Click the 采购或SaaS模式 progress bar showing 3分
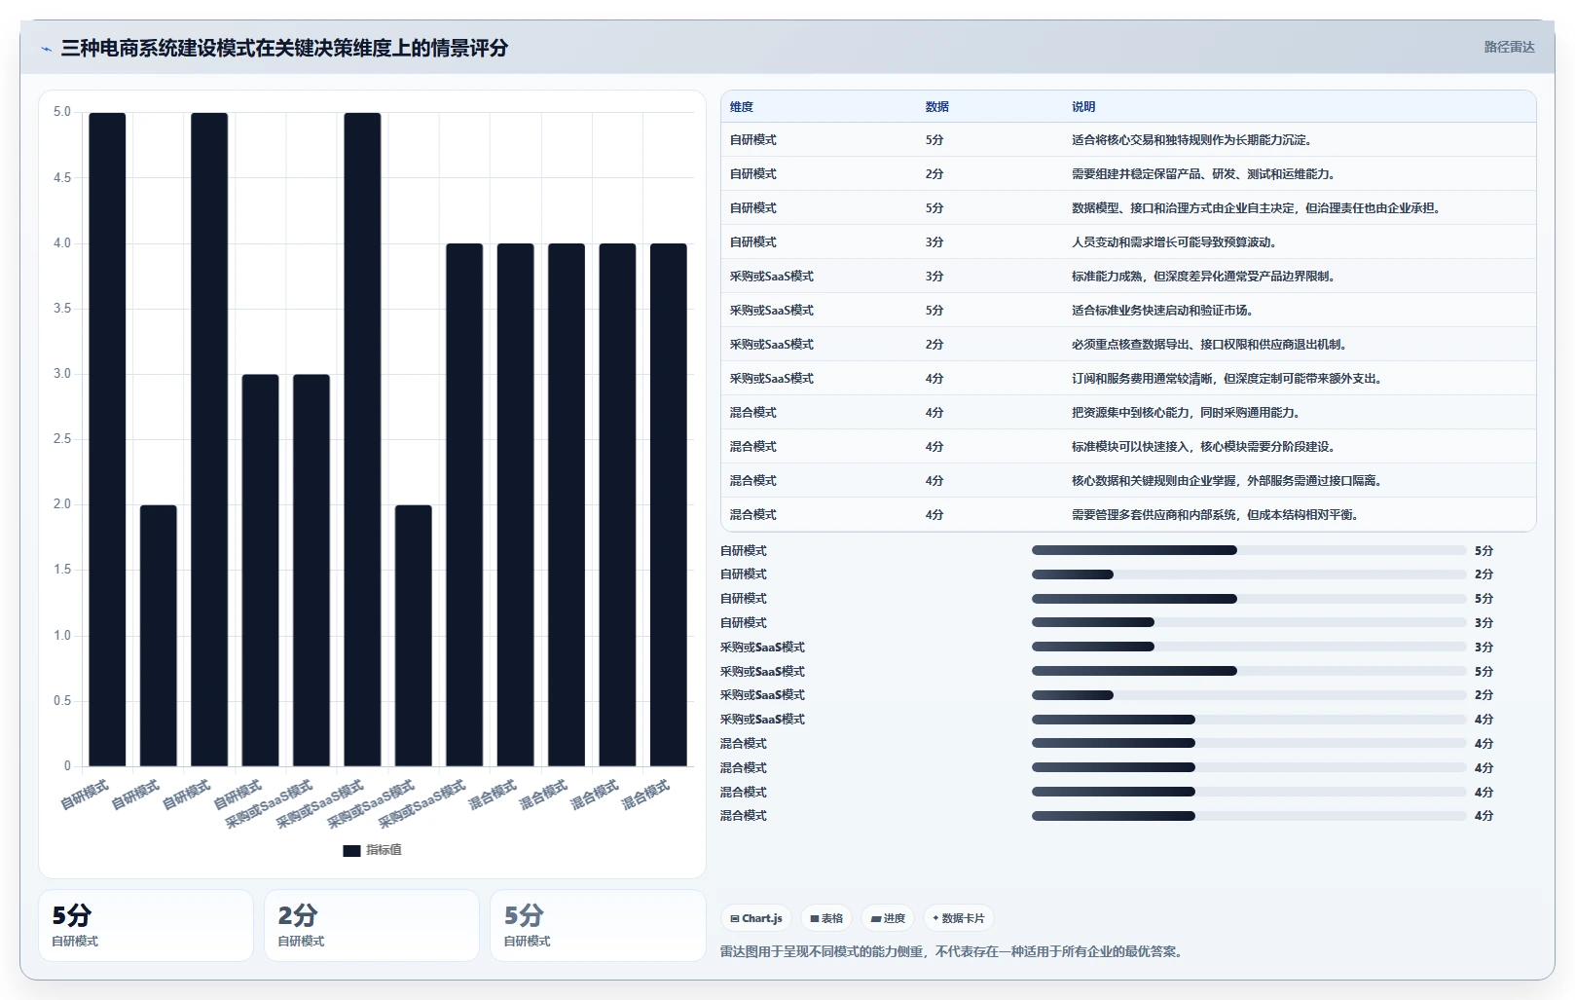Viewport: 1575px width, 1000px height. tap(1249, 647)
